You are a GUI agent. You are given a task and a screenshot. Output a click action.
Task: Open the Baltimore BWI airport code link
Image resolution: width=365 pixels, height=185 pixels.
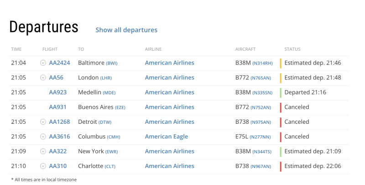[x=112, y=63]
